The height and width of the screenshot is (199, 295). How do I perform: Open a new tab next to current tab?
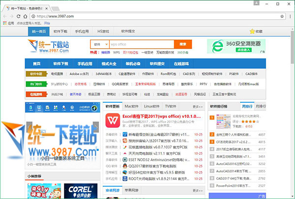point(55,8)
